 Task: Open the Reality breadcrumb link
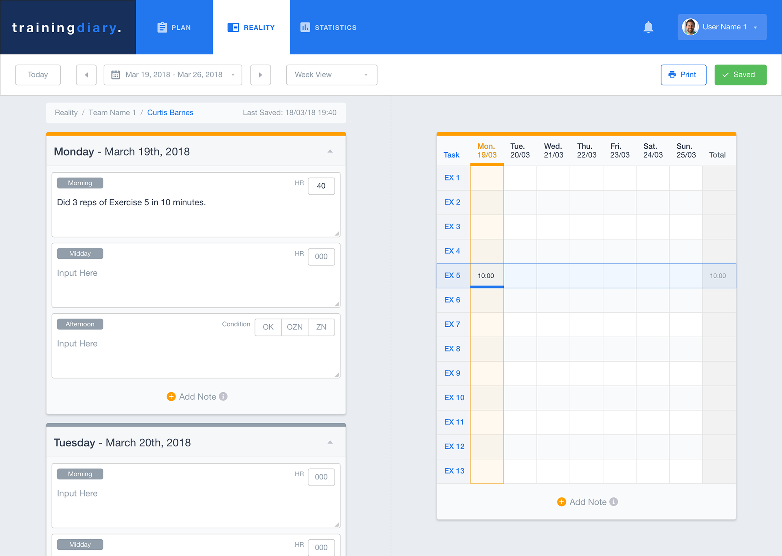click(x=66, y=112)
